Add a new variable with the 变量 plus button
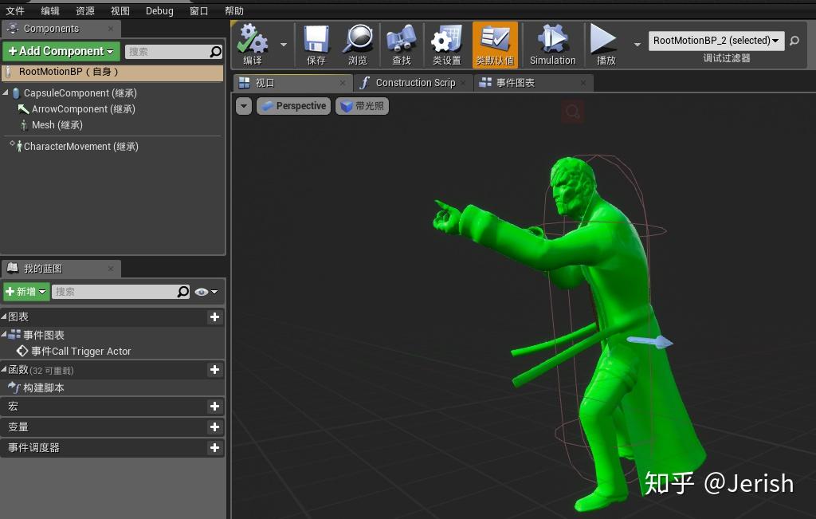Image resolution: width=816 pixels, height=519 pixels. pos(214,427)
